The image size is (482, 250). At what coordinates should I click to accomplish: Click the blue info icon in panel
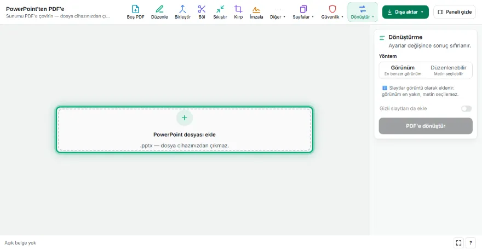click(x=385, y=88)
